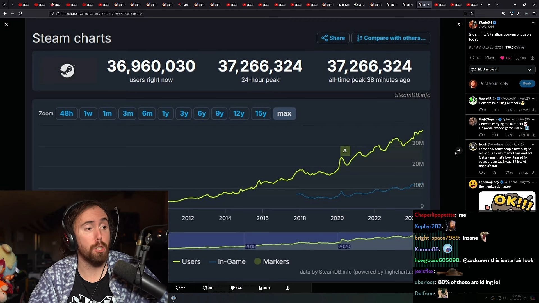
Task: Click the Share button on Steam charts
Action: [x=333, y=38]
